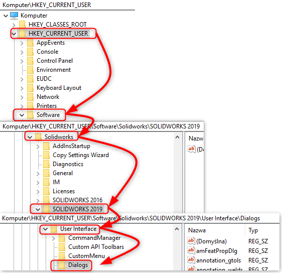The image size is (282, 273).
Task: Click the SOLIDWORKS 2019 folder icon
Action: tap(46, 209)
